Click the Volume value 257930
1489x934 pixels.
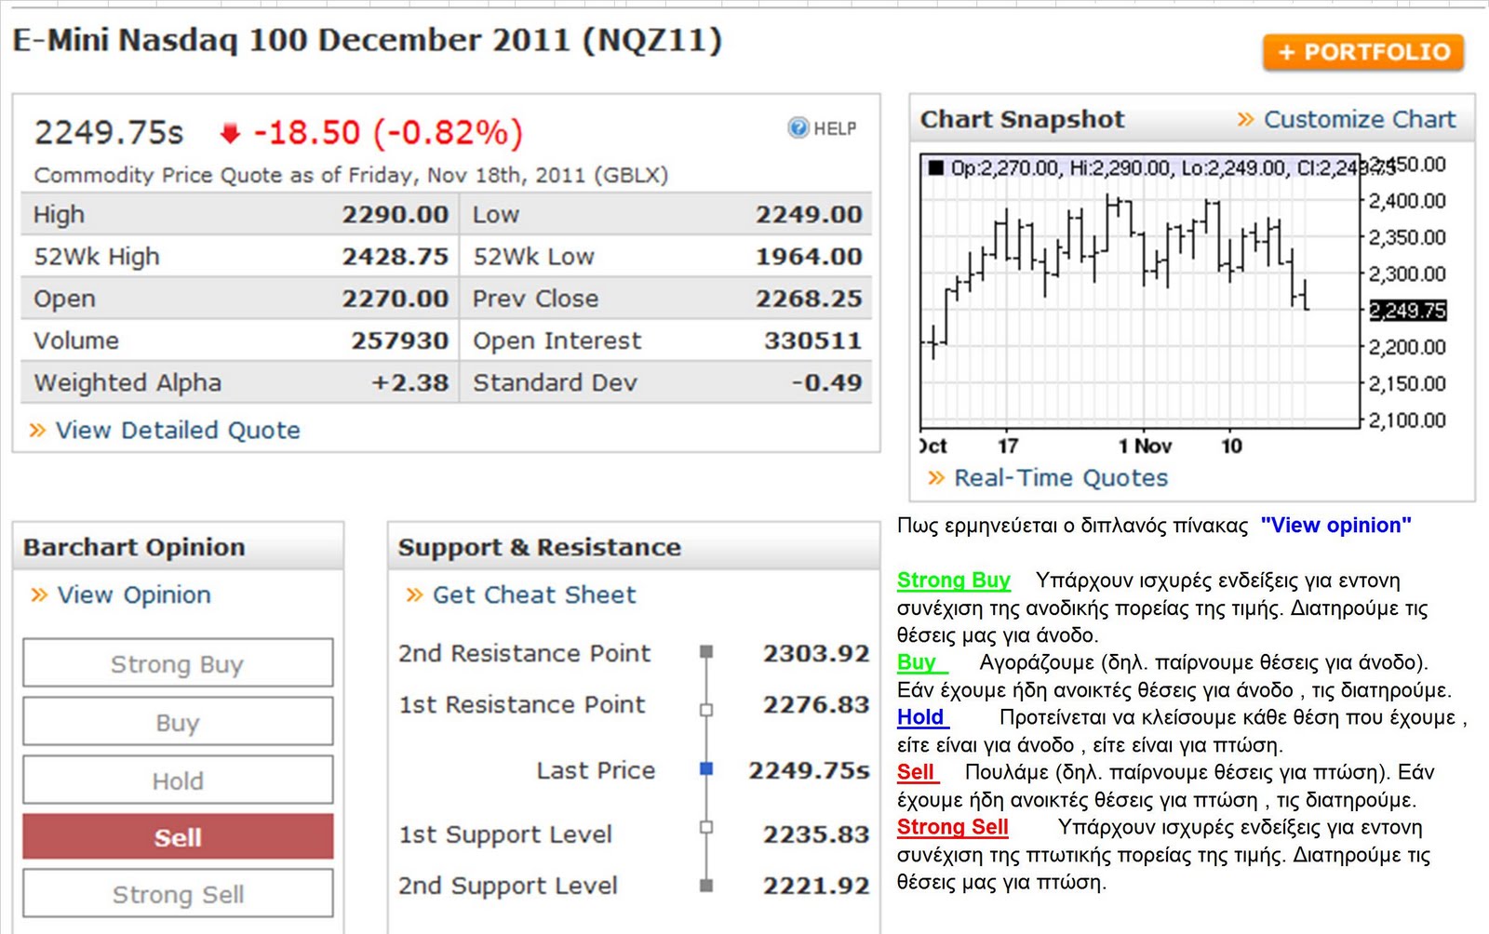coord(400,340)
